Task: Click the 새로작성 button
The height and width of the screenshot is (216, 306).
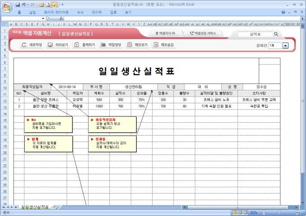Action: (32, 45)
